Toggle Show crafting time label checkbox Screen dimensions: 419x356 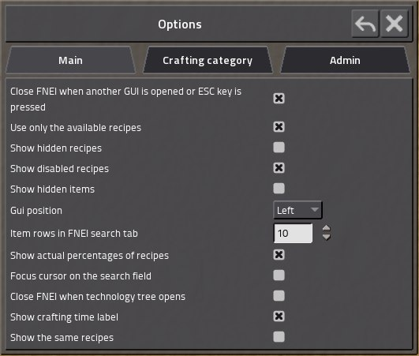pyautogui.click(x=279, y=317)
